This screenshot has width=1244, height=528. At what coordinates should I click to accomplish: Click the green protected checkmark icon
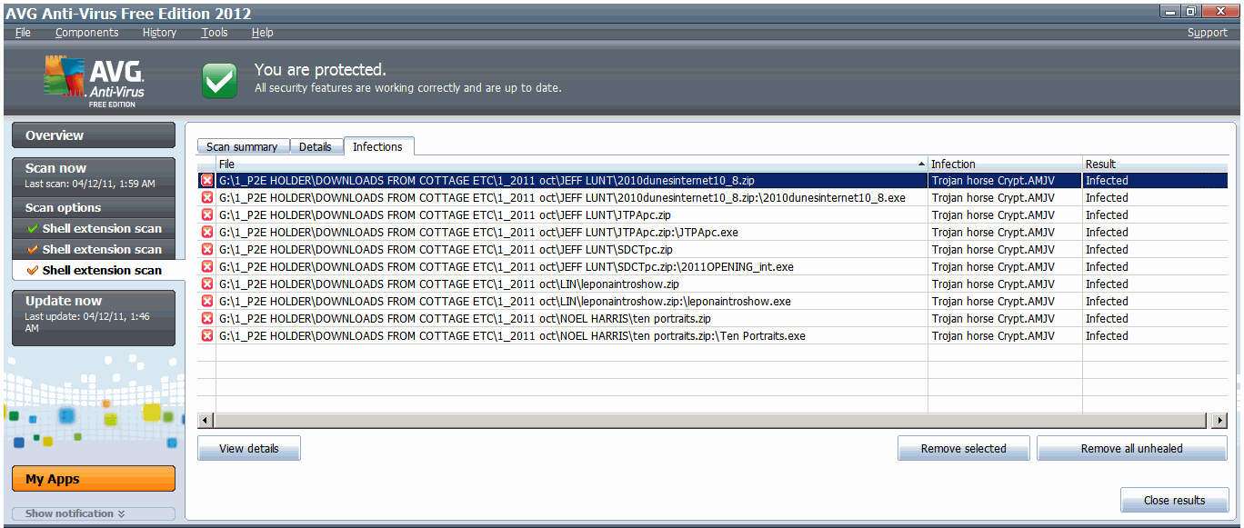(x=219, y=80)
